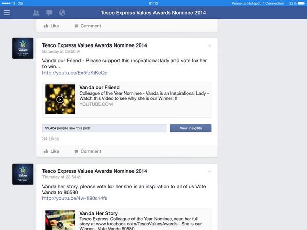
Task: Expand options chevron on Saturday post
Action: pos(209,46)
